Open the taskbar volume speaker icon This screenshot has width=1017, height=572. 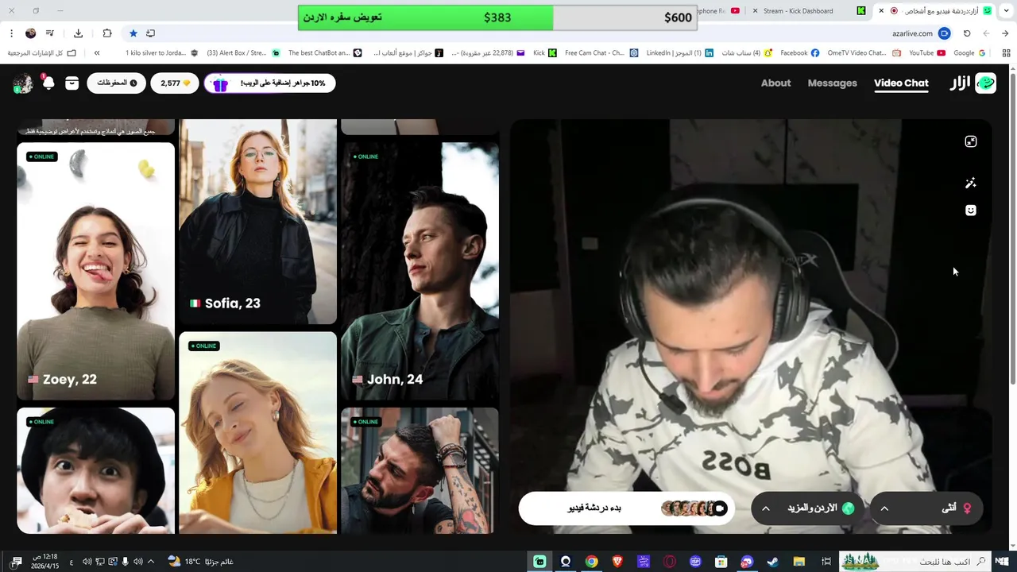87,562
